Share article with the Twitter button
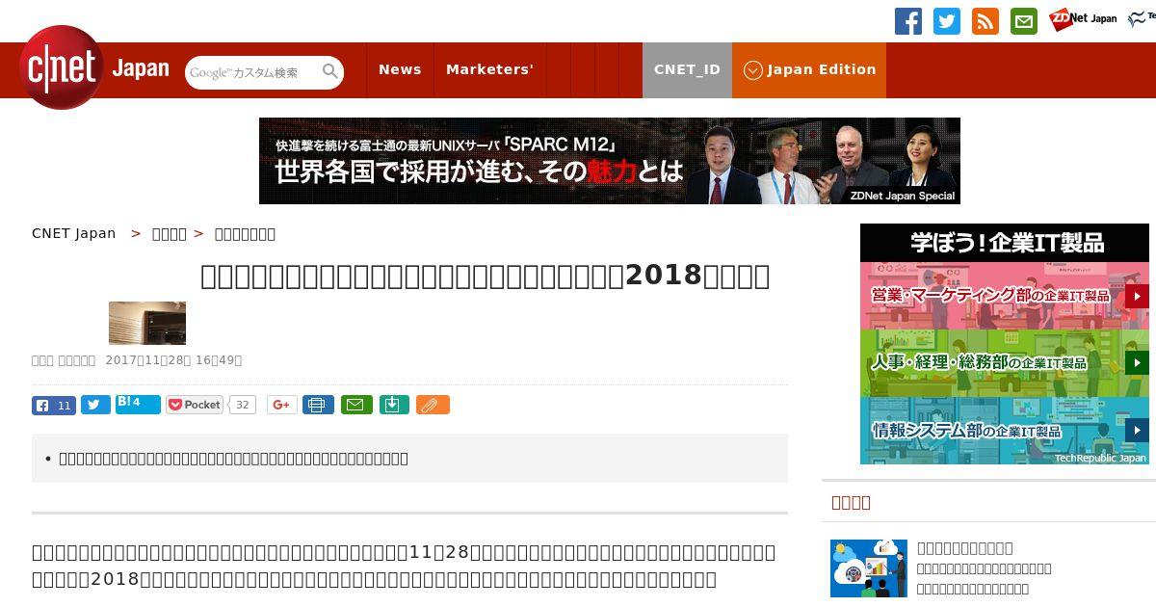The width and height of the screenshot is (1156, 607). click(95, 405)
